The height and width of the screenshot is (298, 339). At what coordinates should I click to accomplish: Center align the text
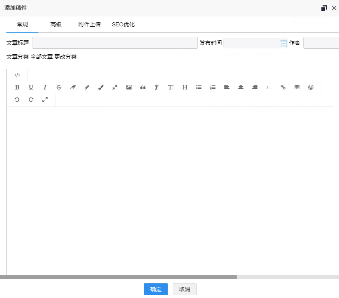[x=241, y=87]
